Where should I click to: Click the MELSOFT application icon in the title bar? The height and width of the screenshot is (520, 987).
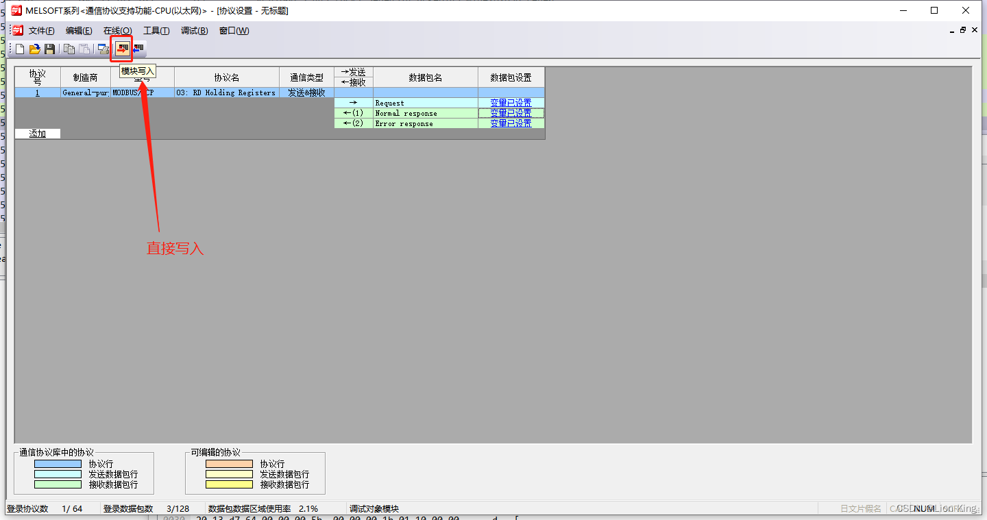(x=16, y=10)
